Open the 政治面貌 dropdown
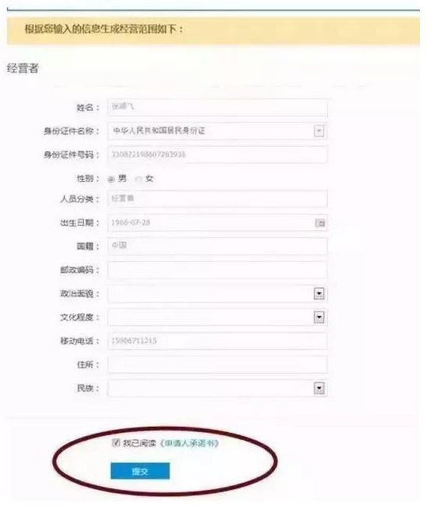Image resolution: width=427 pixels, height=505 pixels. (x=318, y=294)
